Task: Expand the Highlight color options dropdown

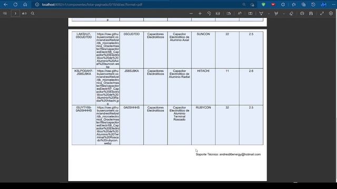Action: tap(284, 14)
